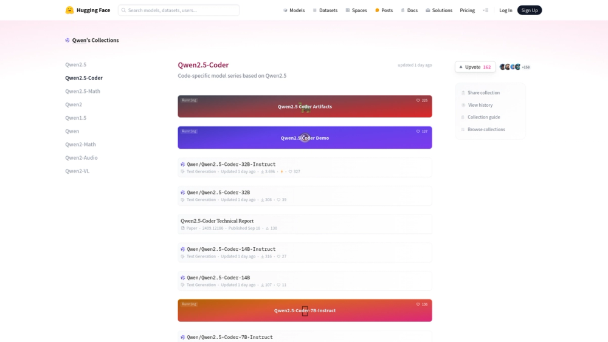608x342 pixels.
Task: Open the Datasets menu
Action: click(x=325, y=10)
